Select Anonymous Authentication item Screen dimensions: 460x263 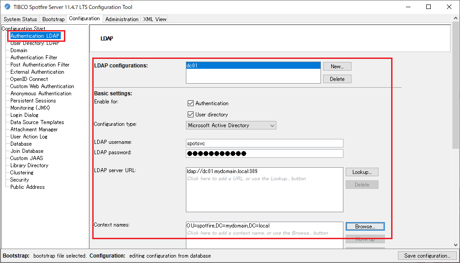(41, 94)
